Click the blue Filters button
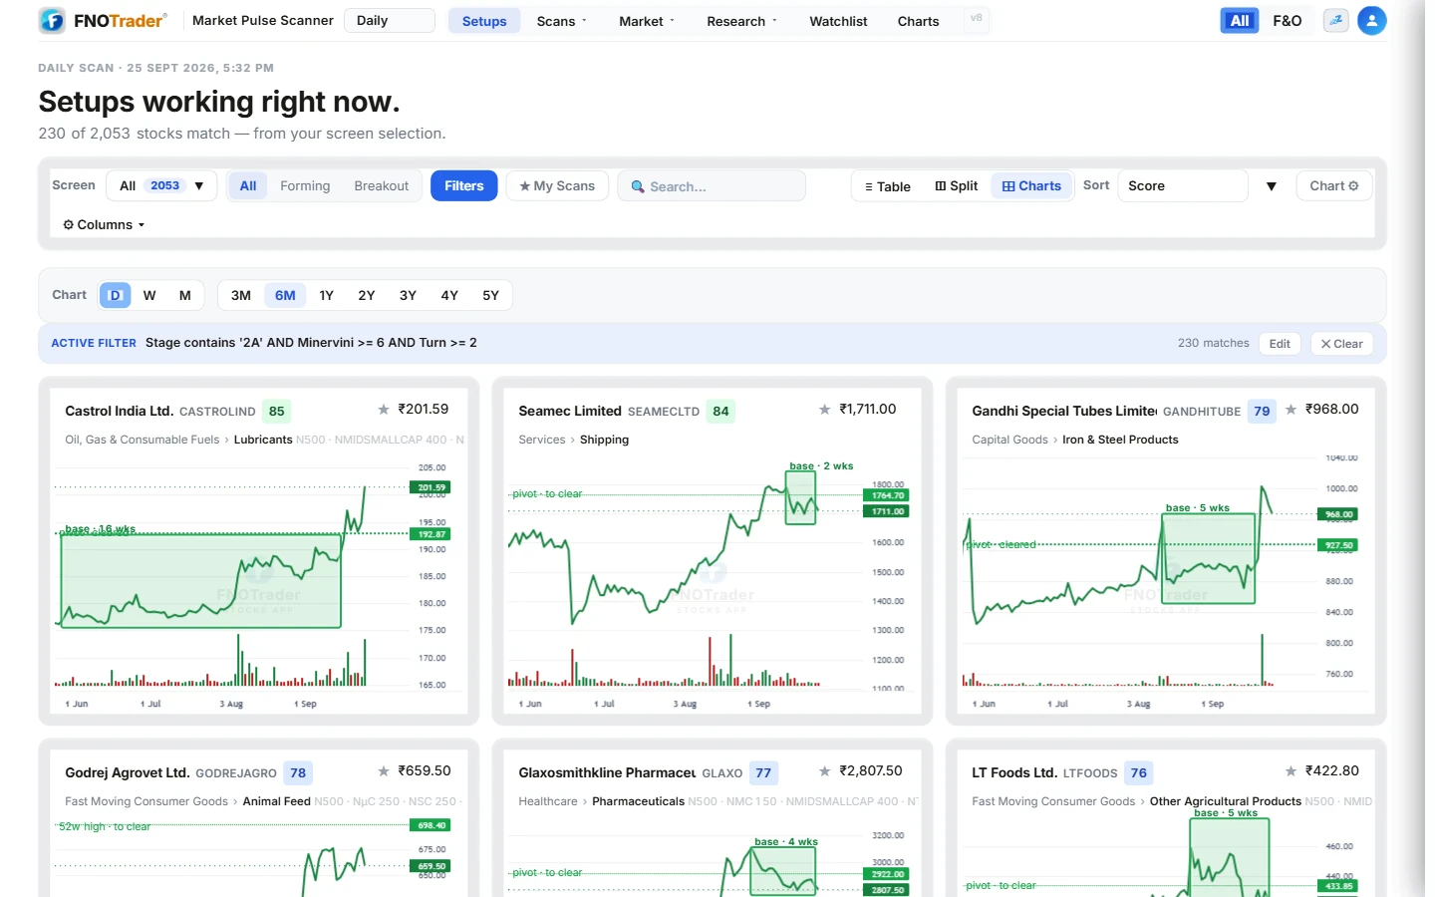Screen dimensions: 1435x897 464,186
